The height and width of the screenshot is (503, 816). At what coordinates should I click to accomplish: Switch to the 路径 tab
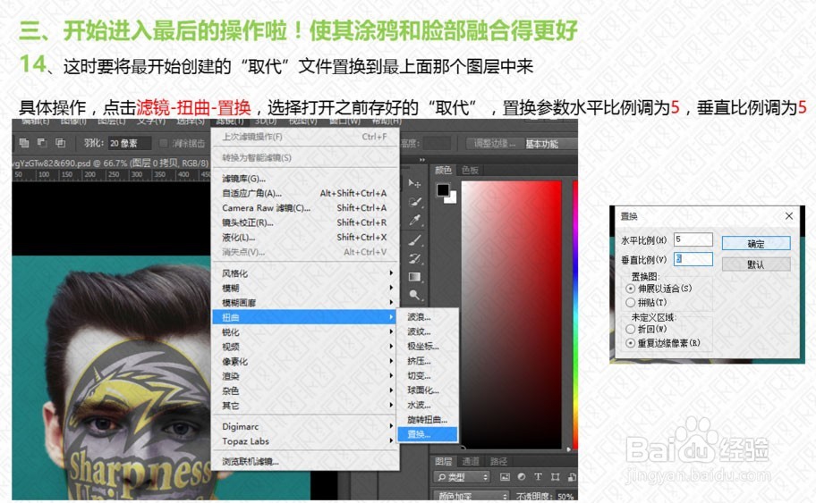tap(498, 461)
